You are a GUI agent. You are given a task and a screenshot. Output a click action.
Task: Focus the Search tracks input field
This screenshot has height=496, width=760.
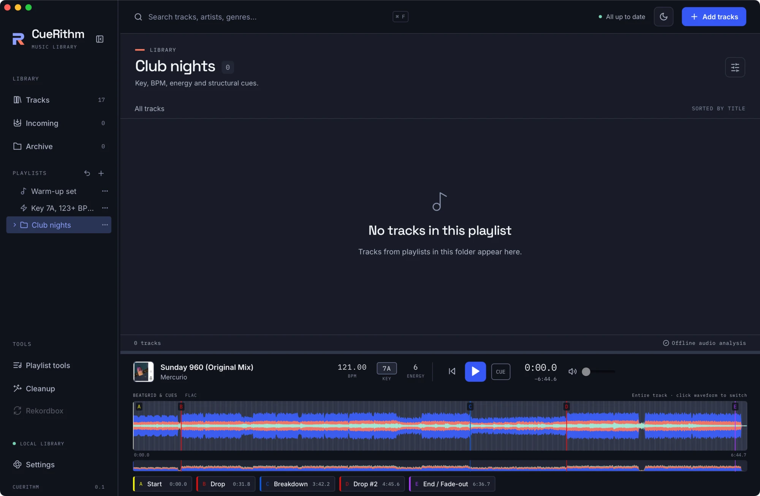click(x=271, y=17)
